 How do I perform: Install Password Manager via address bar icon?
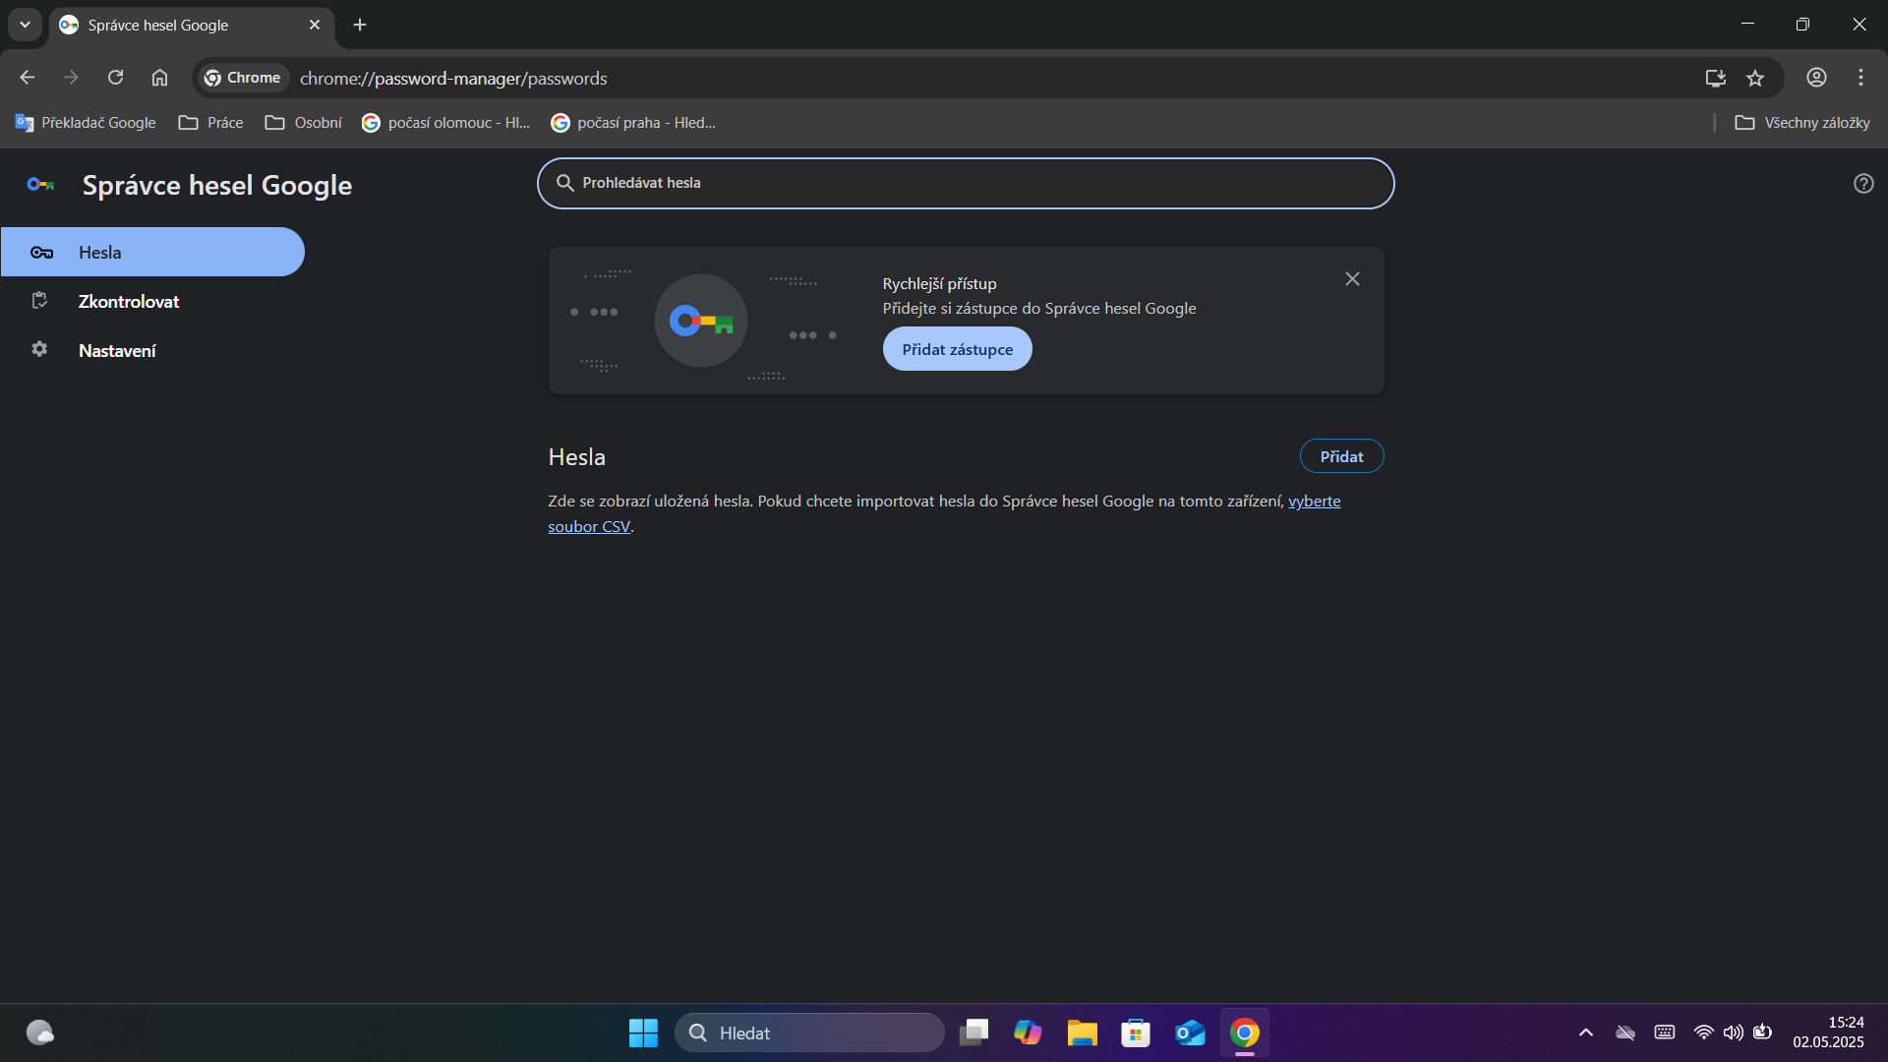(x=1715, y=78)
